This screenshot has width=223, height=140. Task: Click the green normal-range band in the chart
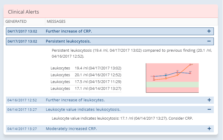[x=172, y=84]
